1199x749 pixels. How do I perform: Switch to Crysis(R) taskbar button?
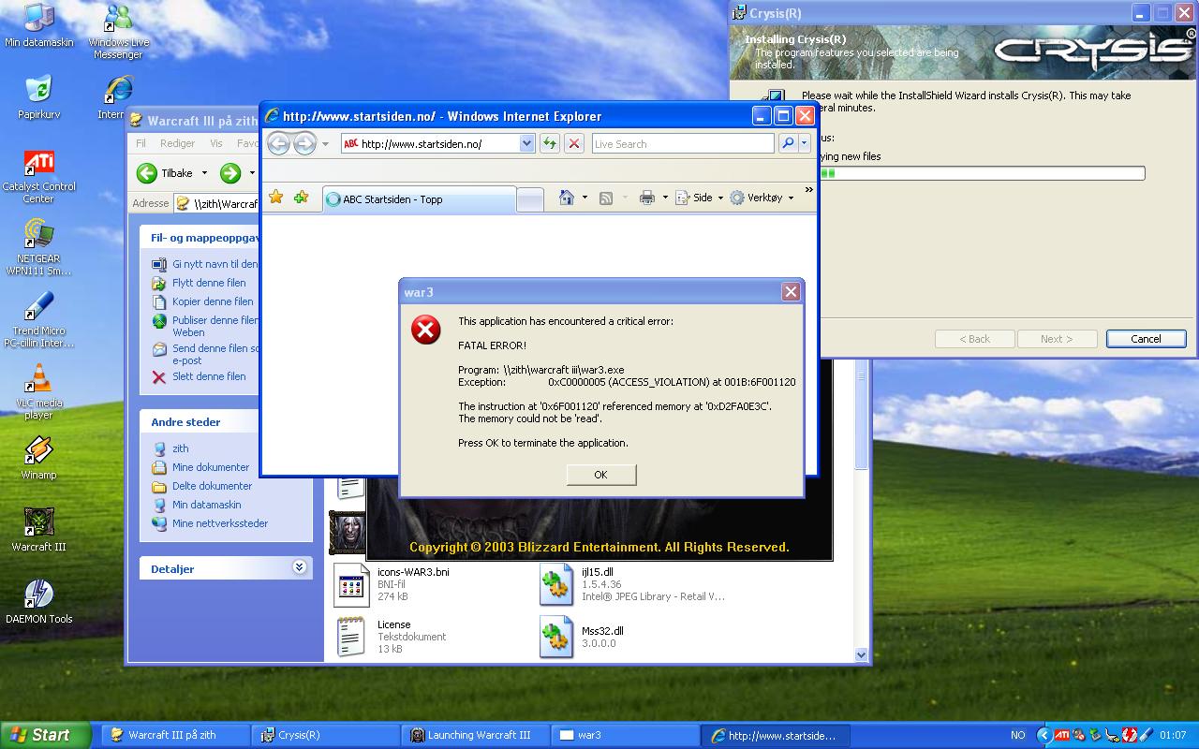326,735
